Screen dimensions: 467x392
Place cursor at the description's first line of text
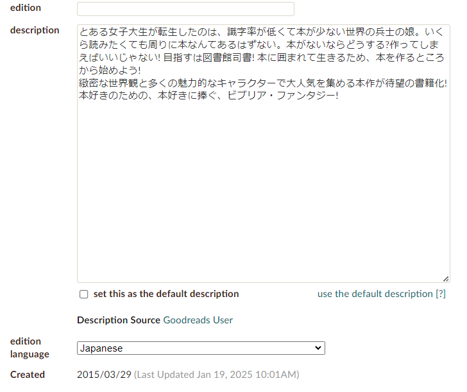pyautogui.click(x=257, y=31)
